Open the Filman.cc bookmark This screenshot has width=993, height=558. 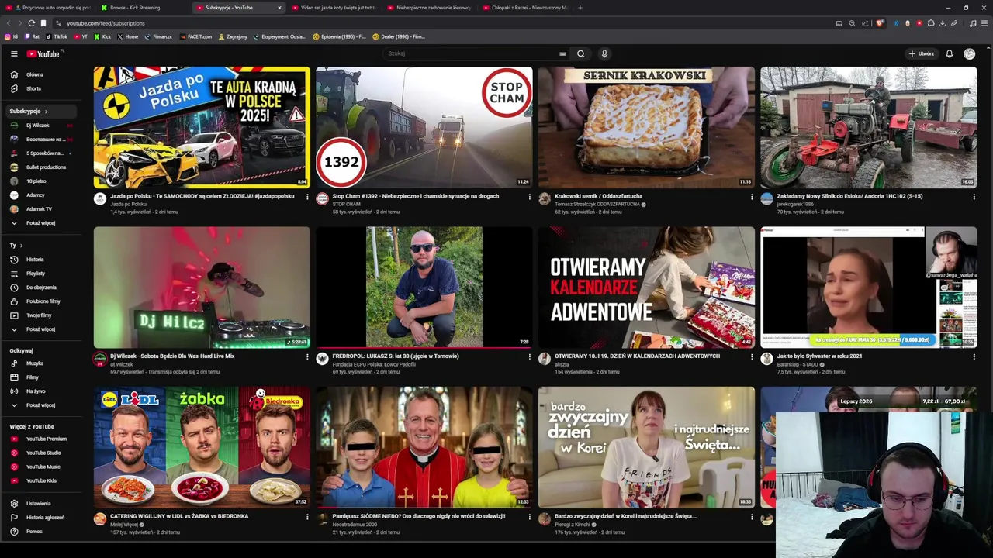tap(158, 36)
